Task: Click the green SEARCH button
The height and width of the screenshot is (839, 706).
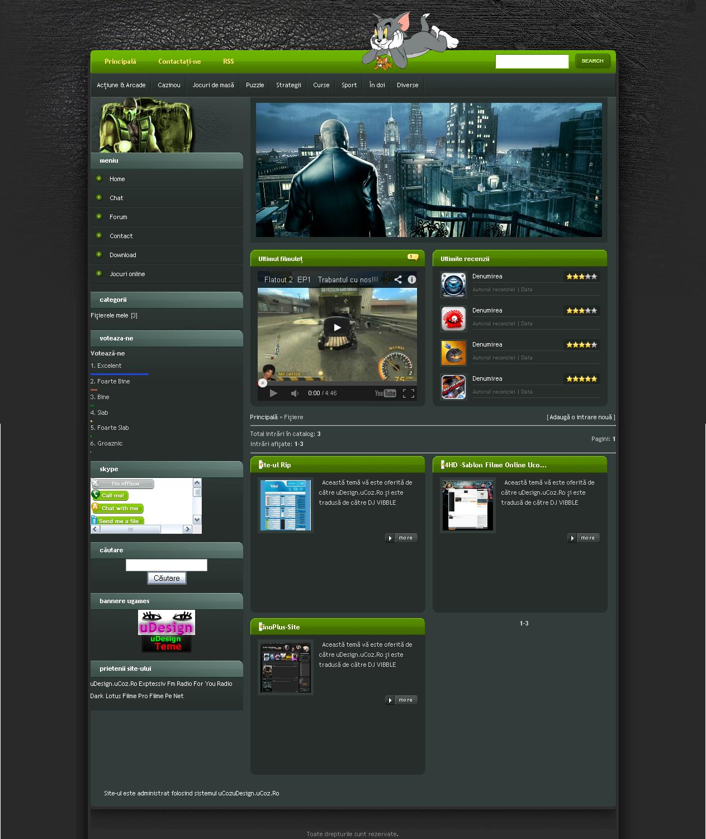Action: (x=593, y=61)
